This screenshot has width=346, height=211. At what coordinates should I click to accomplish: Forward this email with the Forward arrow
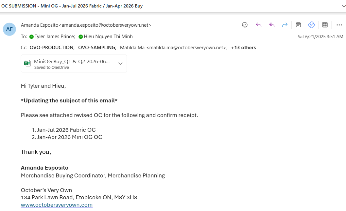285,25
